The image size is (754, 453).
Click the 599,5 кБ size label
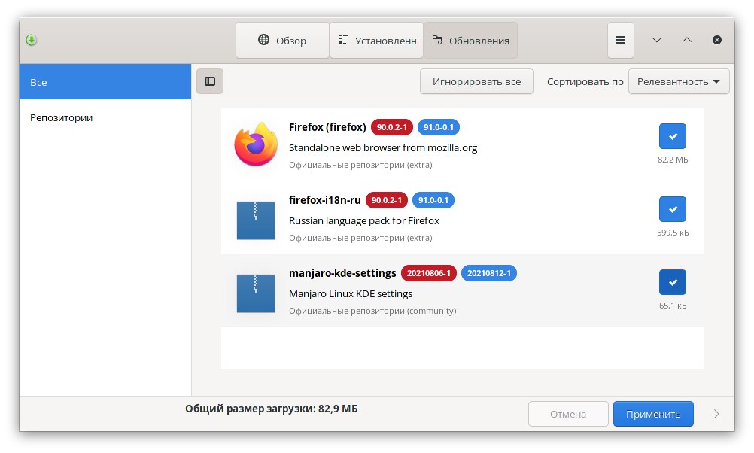pyautogui.click(x=673, y=233)
